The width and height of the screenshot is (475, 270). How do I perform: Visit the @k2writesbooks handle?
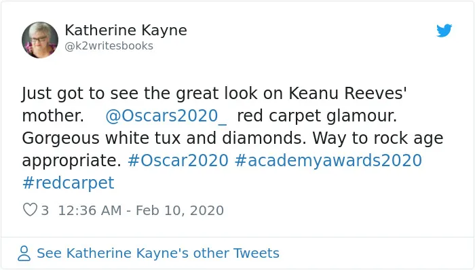[x=109, y=46]
